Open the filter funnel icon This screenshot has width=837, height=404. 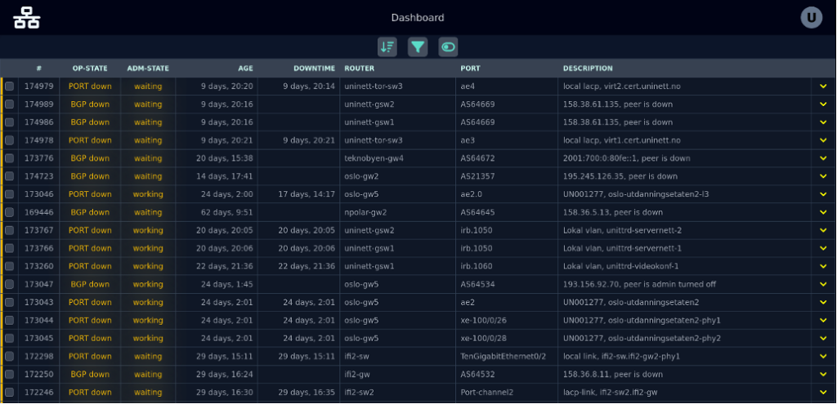(418, 47)
